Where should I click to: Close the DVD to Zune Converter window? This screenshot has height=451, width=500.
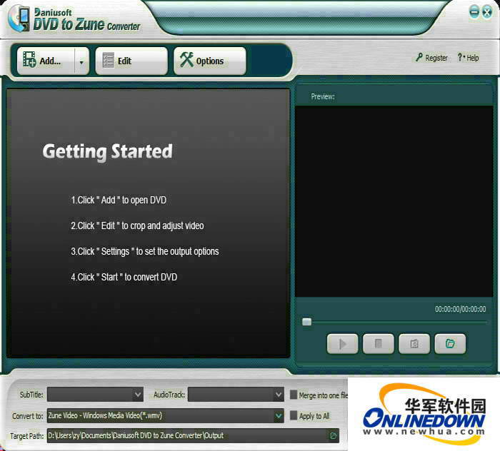[x=487, y=12]
